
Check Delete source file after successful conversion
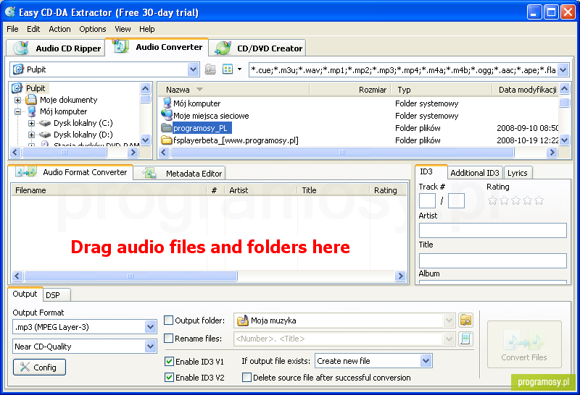[246, 378]
